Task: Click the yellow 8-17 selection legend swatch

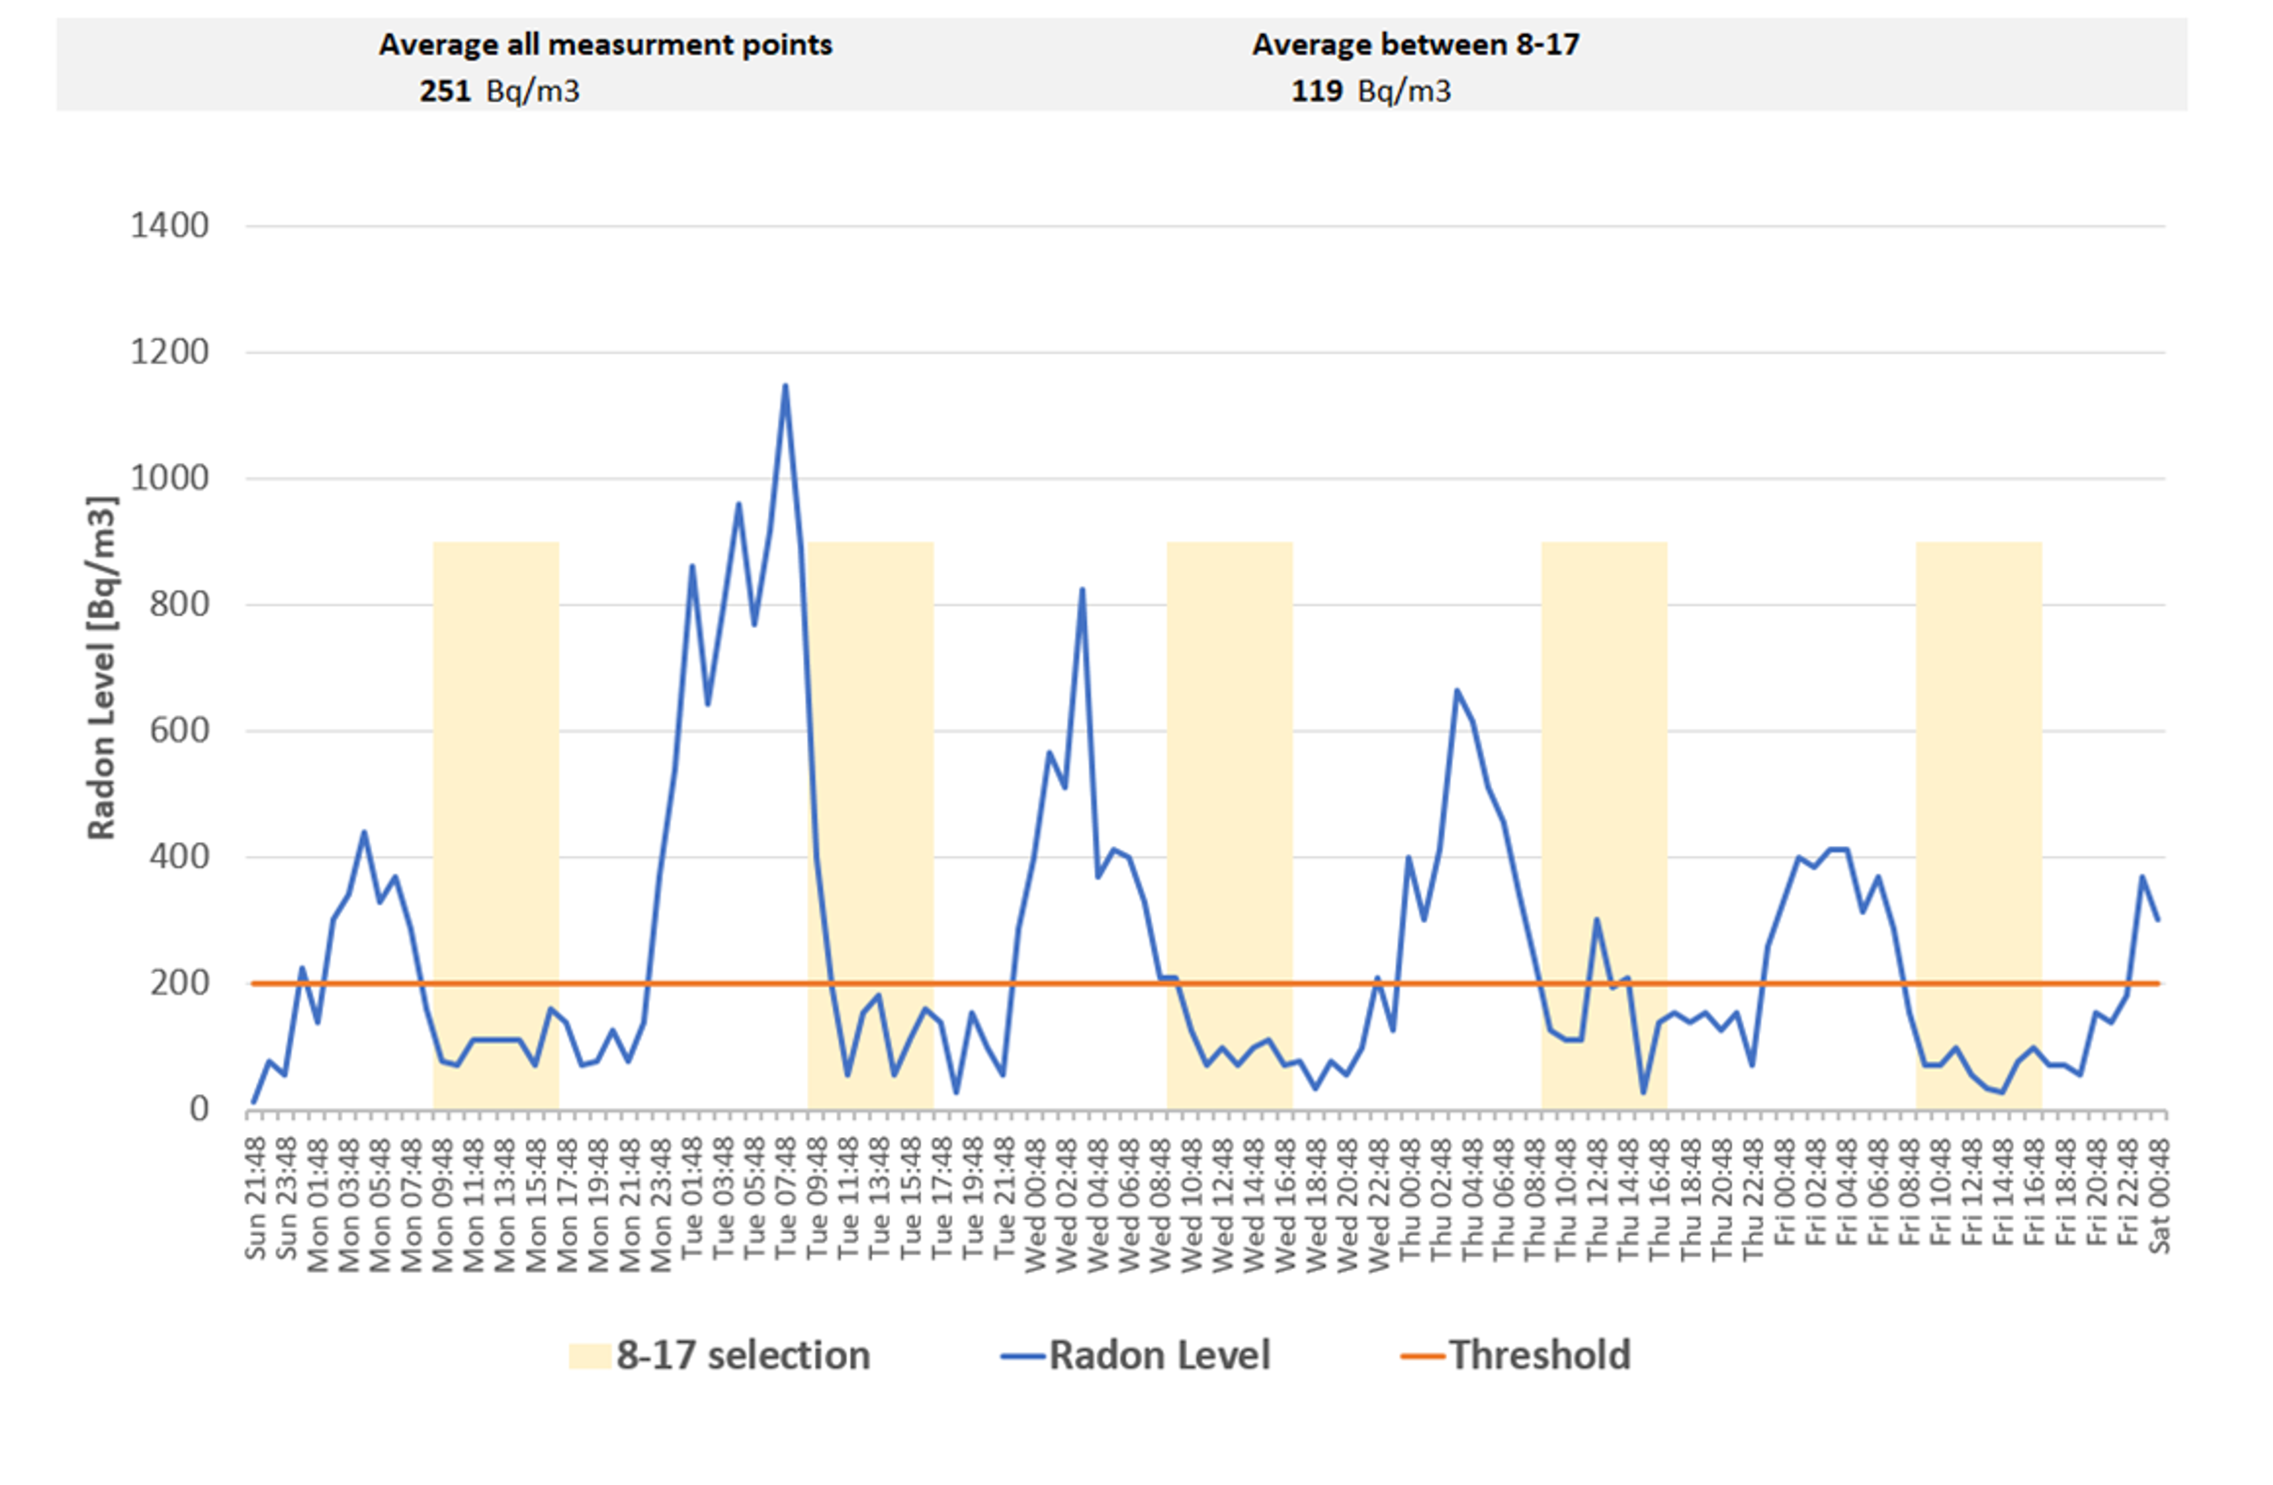Action: [589, 1356]
